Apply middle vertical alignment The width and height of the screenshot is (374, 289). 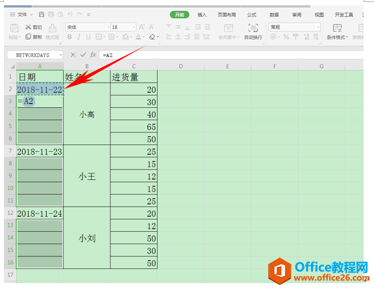178,27
